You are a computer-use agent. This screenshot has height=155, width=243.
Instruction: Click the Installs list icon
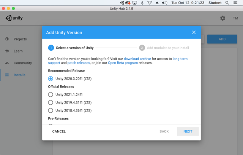[7, 75]
